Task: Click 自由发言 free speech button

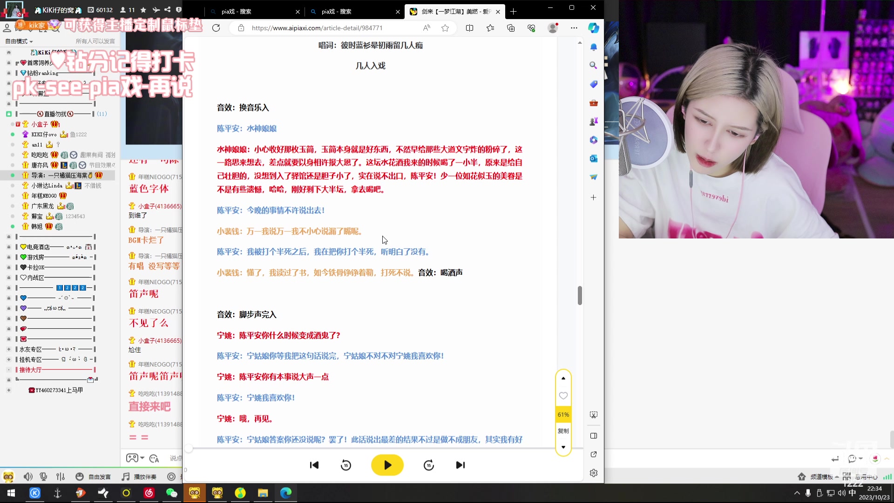Action: tap(94, 476)
